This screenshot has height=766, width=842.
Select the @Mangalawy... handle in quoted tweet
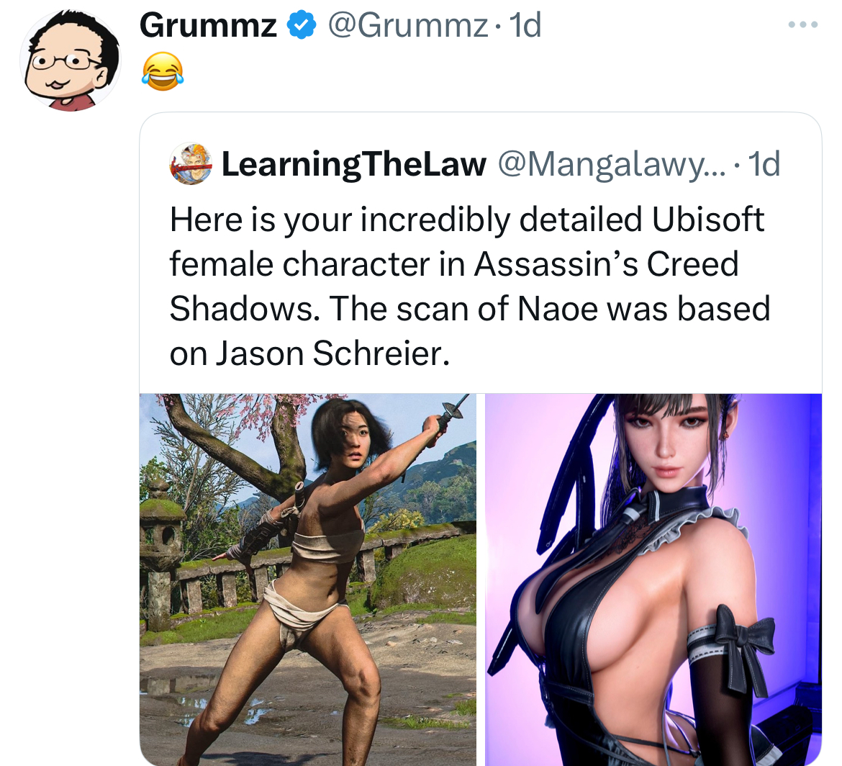click(611, 164)
